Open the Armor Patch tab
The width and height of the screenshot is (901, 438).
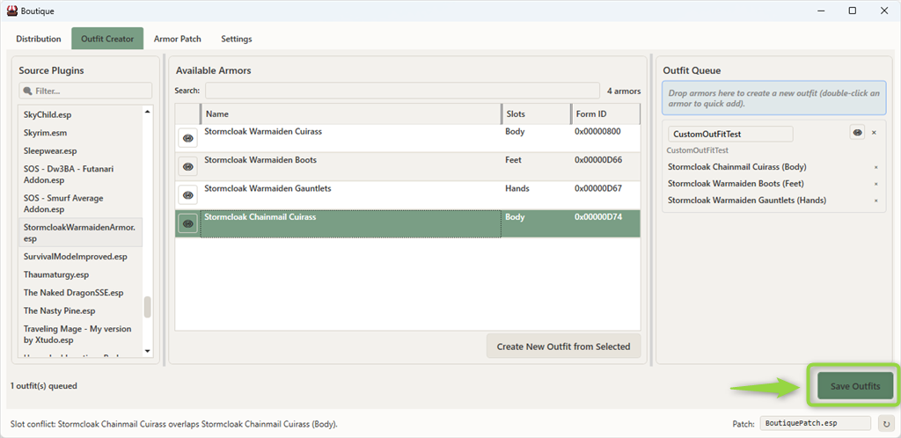[177, 39]
